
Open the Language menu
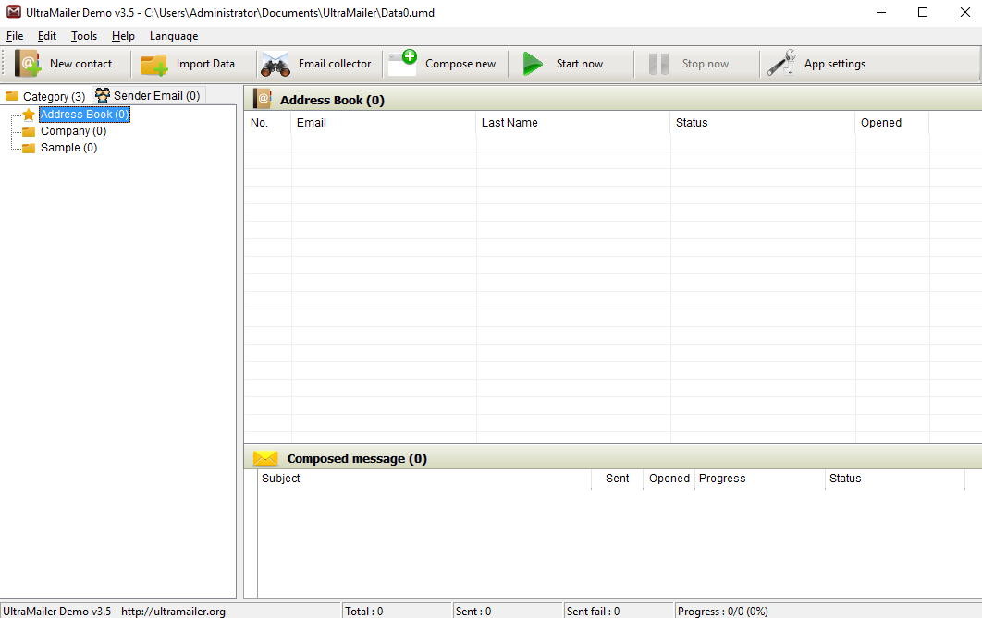pyautogui.click(x=173, y=36)
